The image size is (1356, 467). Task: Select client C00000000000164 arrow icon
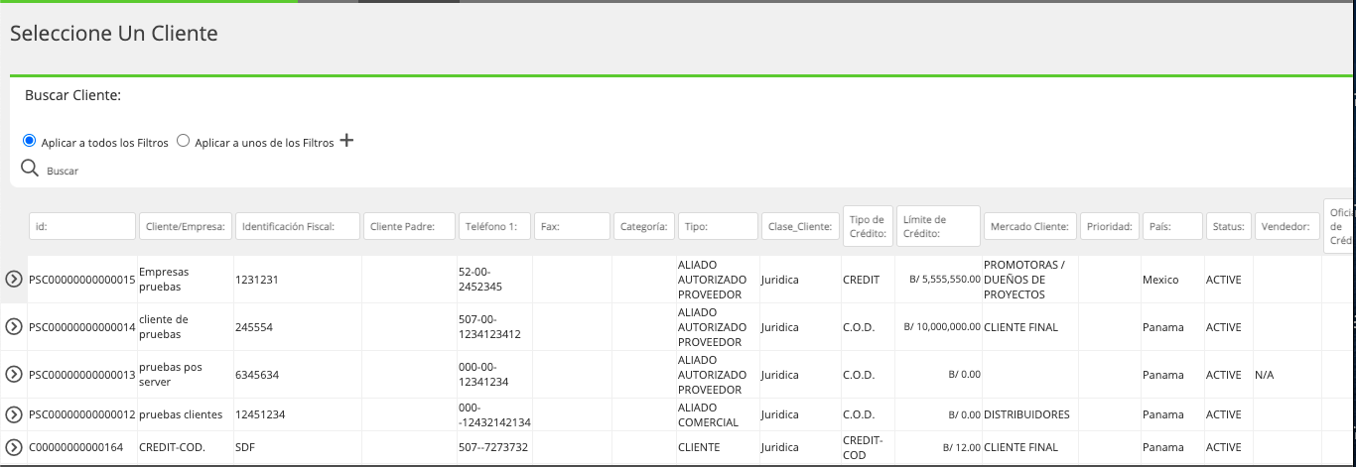(x=14, y=447)
